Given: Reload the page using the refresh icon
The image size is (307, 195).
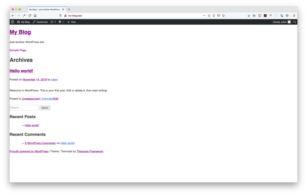Looking at the screenshot, I should (x=29, y=15).
